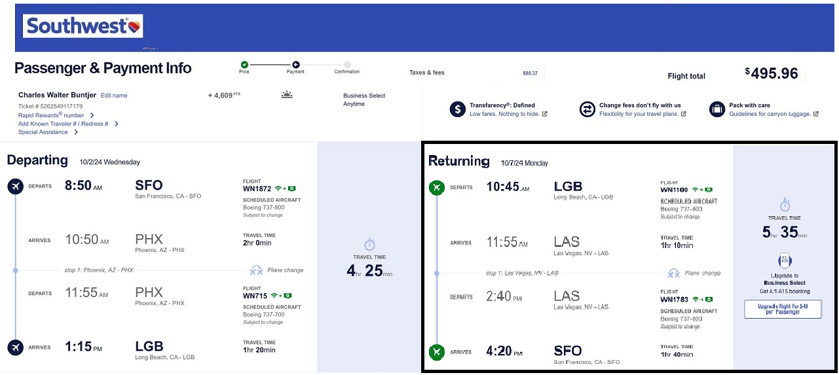This screenshot has width=839, height=375.
Task: Click the SFO departing plane icon
Action: point(15,187)
